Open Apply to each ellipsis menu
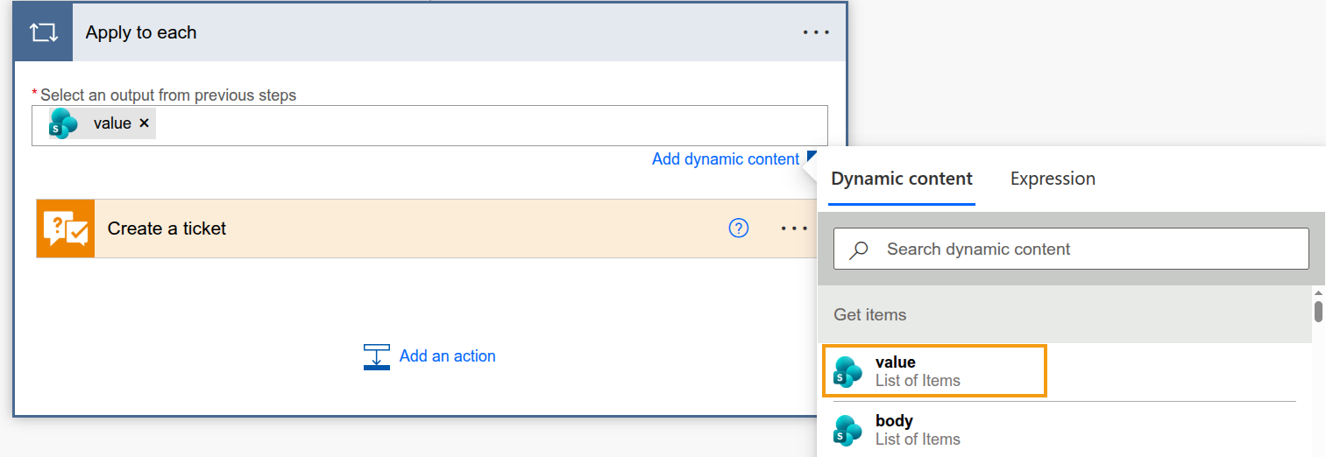The image size is (1326, 457). (x=816, y=32)
